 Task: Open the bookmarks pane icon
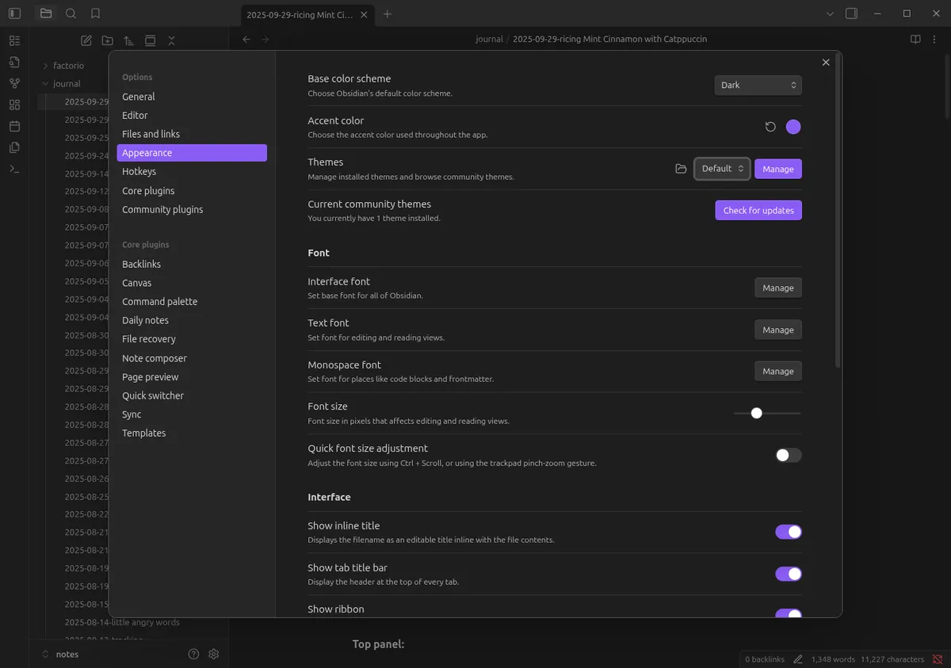point(95,13)
